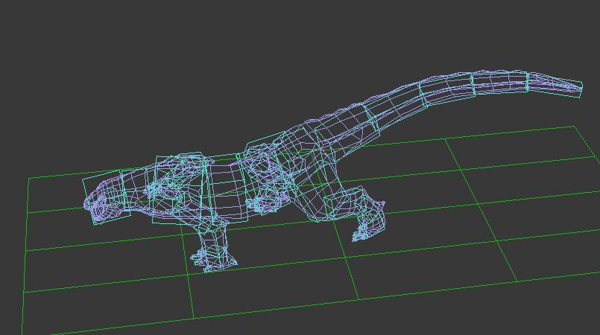Select the lizard's rear foot
600x335 pixels.
pyautogui.click(x=369, y=227)
